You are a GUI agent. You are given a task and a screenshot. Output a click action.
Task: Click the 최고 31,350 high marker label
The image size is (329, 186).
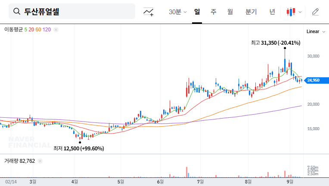(x=276, y=43)
